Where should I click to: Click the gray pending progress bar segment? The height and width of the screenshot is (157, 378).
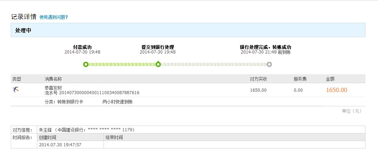(x=213, y=65)
